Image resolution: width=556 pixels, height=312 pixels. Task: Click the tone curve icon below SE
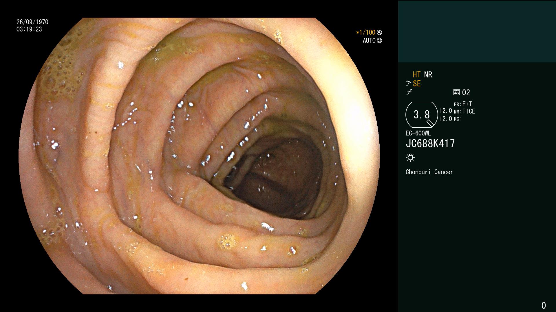(409, 92)
